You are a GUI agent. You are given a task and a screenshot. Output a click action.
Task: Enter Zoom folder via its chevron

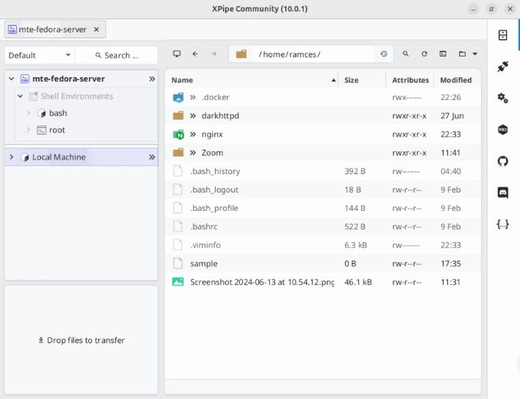coord(193,153)
